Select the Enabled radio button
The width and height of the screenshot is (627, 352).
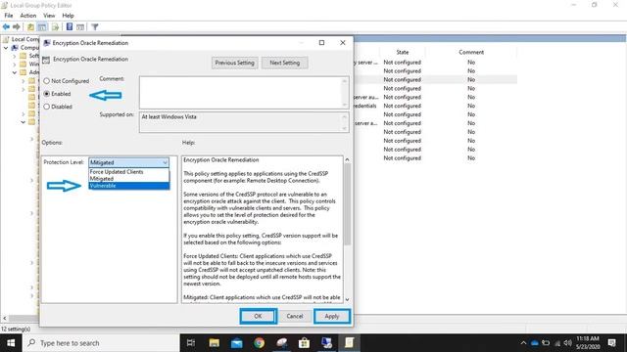(47, 94)
